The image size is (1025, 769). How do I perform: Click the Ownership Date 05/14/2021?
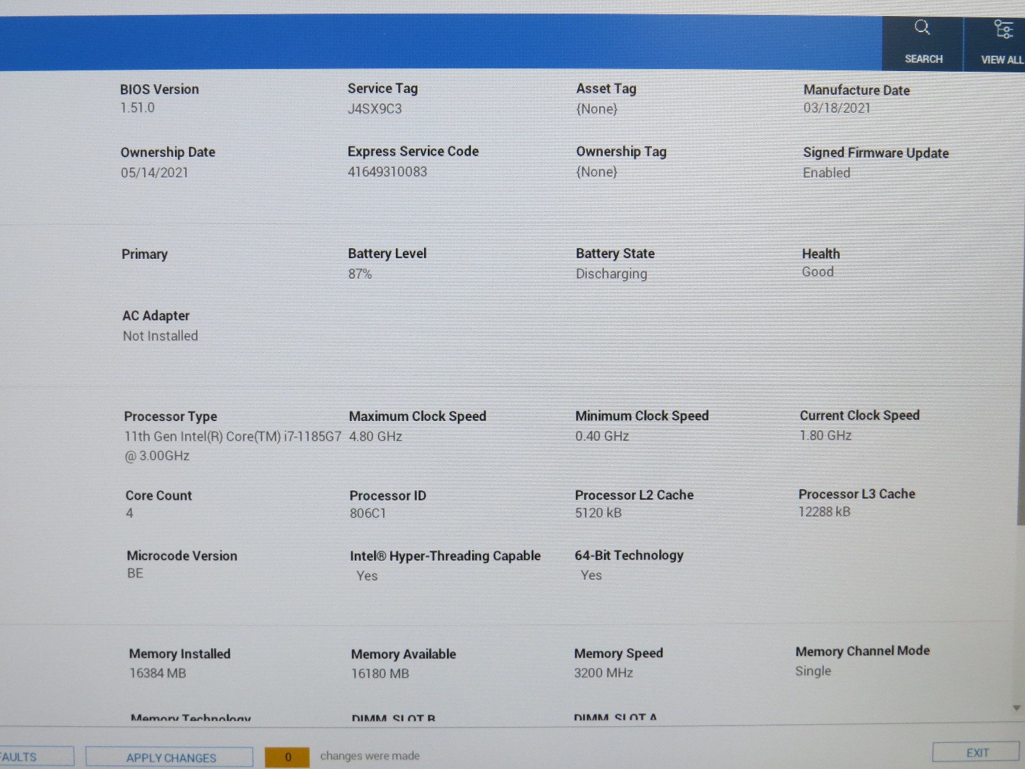click(x=154, y=172)
